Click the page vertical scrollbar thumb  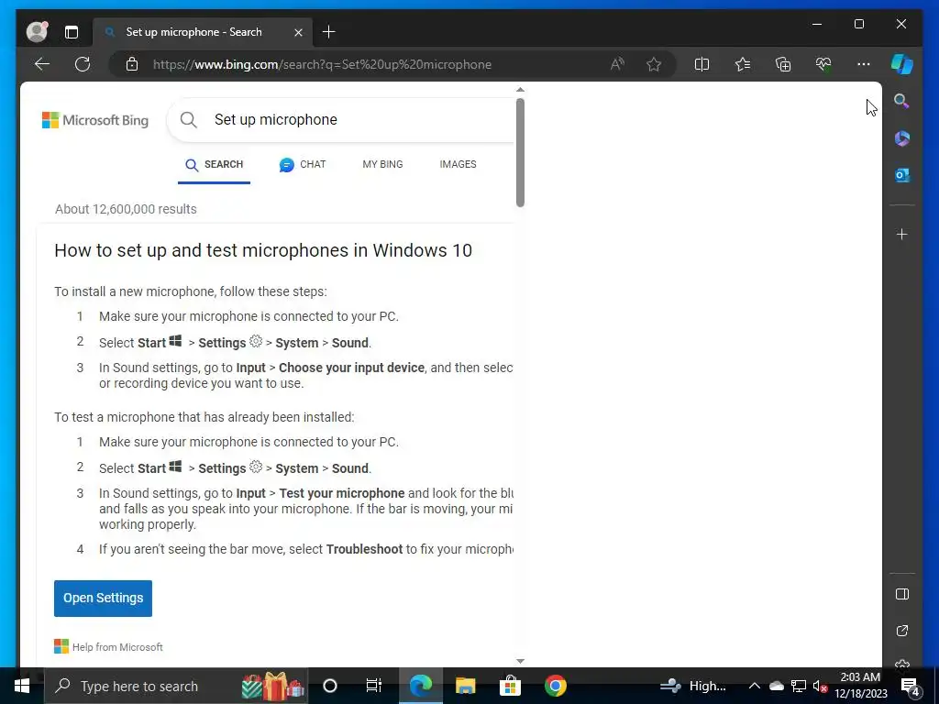[520, 153]
